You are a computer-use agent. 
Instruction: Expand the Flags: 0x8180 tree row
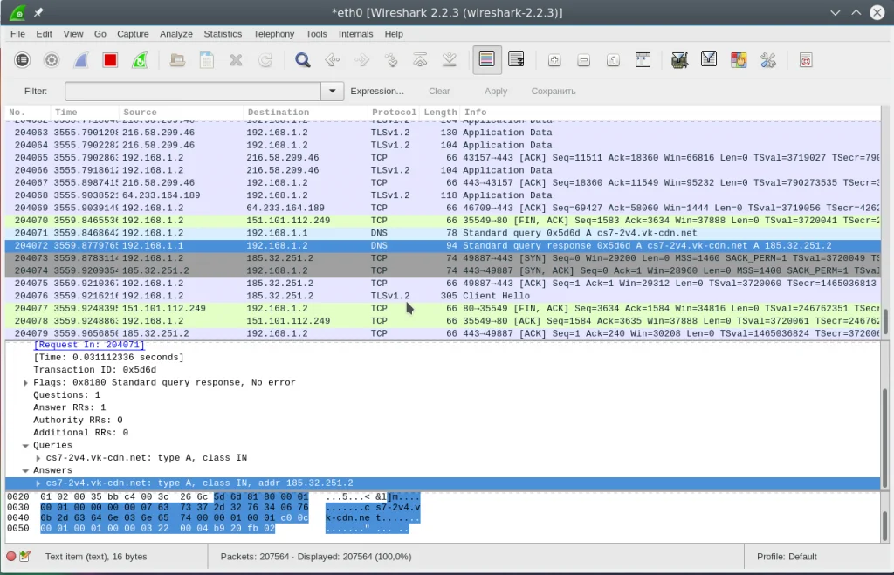coord(26,383)
